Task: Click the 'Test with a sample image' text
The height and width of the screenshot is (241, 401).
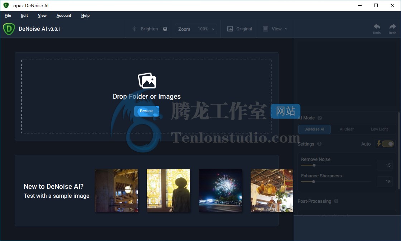Action: pos(57,196)
